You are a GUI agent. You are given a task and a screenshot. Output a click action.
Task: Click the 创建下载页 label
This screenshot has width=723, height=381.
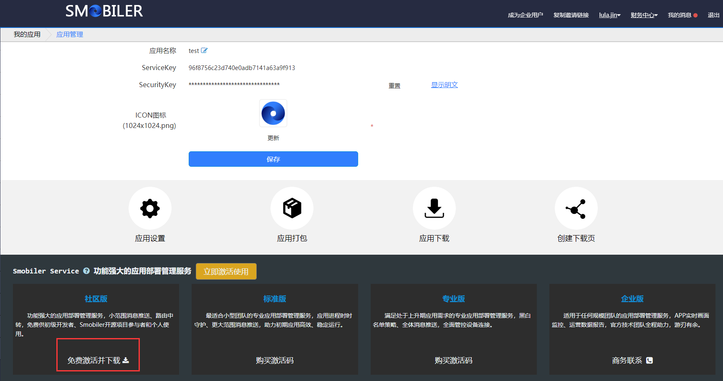click(x=576, y=238)
